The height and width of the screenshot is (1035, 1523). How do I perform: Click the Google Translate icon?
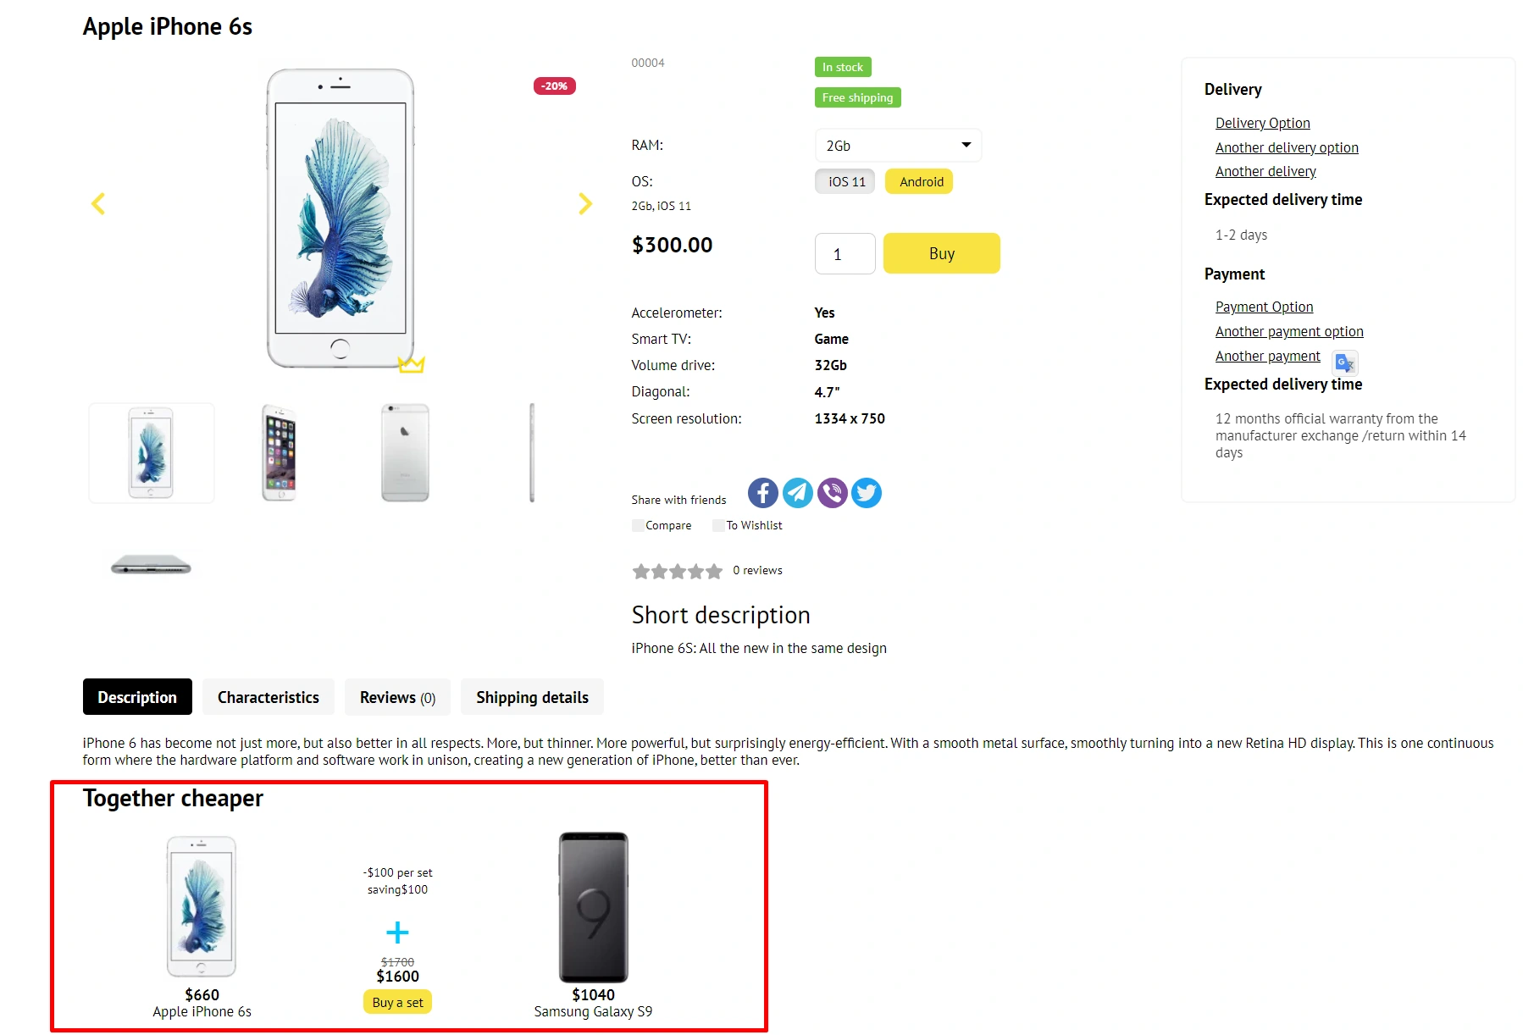point(1344,363)
